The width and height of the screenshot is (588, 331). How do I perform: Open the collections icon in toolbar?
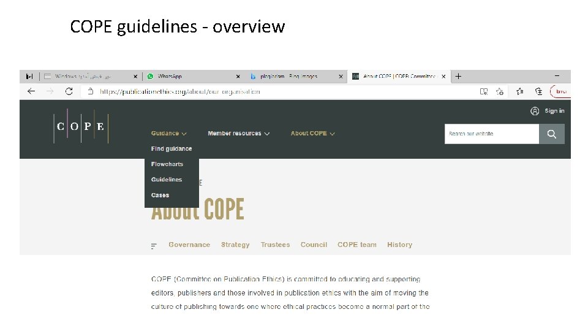pyautogui.click(x=538, y=91)
